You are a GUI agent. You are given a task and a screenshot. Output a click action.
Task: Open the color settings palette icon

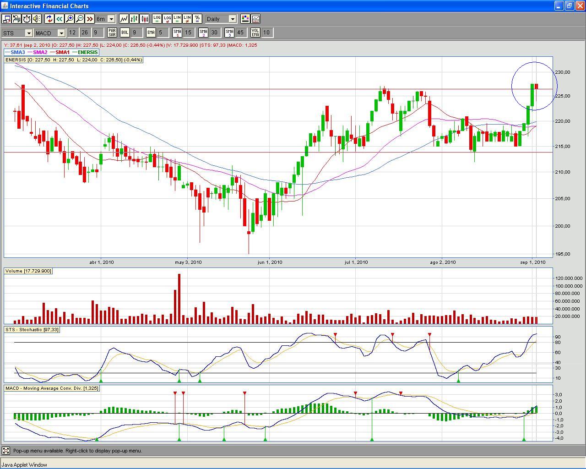click(245, 19)
